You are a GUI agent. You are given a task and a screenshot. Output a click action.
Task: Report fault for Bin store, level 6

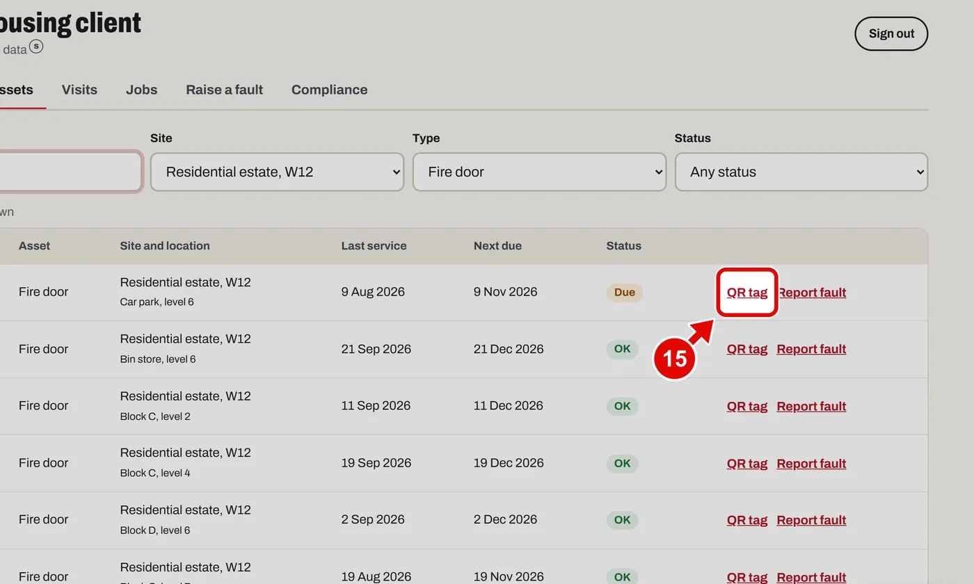pyautogui.click(x=811, y=349)
